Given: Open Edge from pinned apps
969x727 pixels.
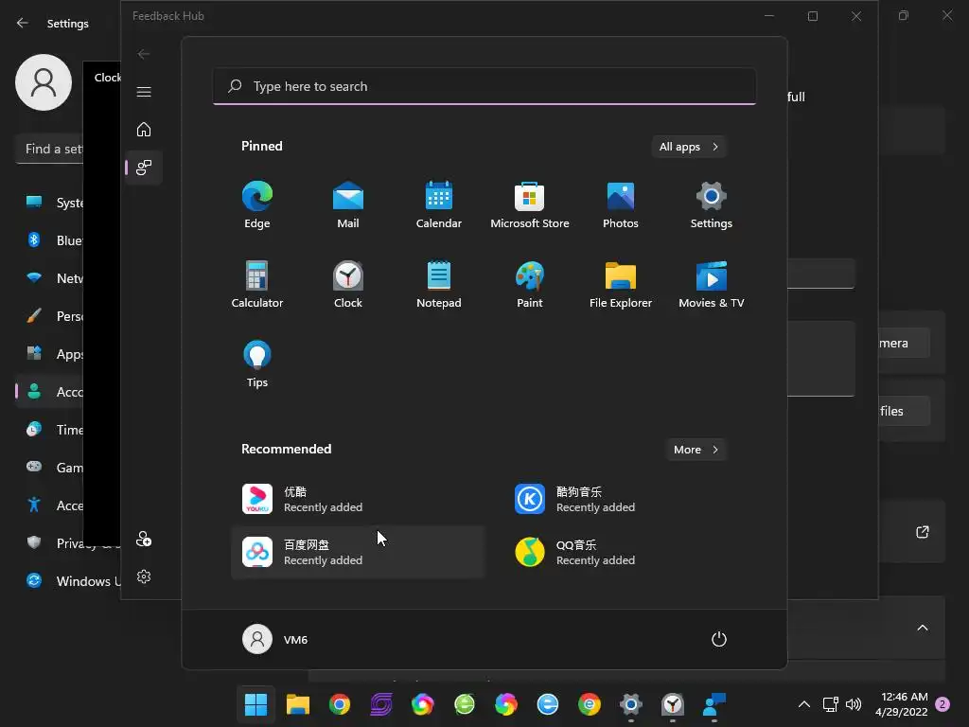Looking at the screenshot, I should click(x=257, y=204).
